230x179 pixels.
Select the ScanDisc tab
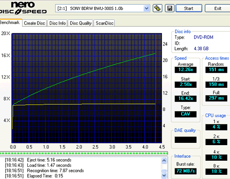click(105, 23)
